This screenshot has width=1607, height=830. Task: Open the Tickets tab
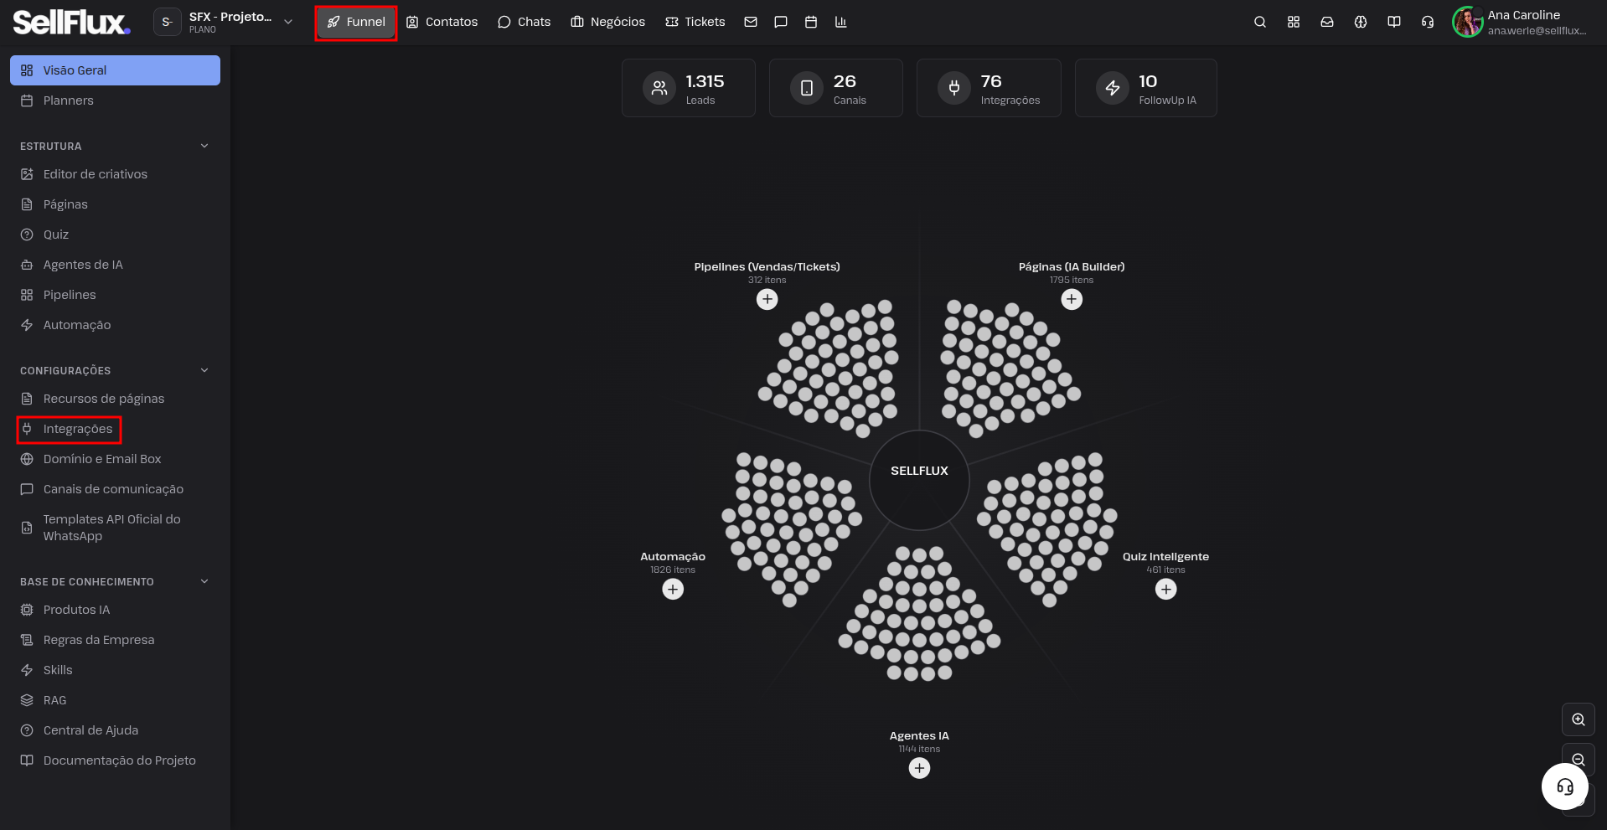695,22
